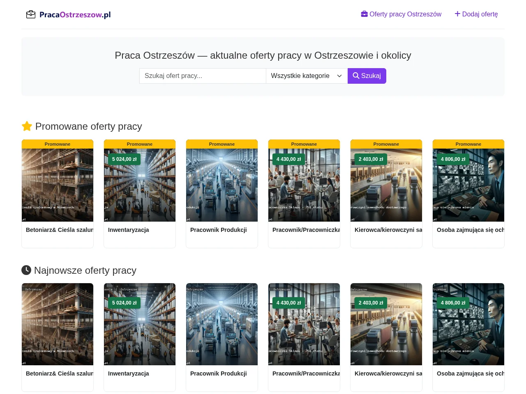The image size is (526, 394).
Task: Click promoted Betoniarz& Cieśla offer title
Action: (x=60, y=230)
